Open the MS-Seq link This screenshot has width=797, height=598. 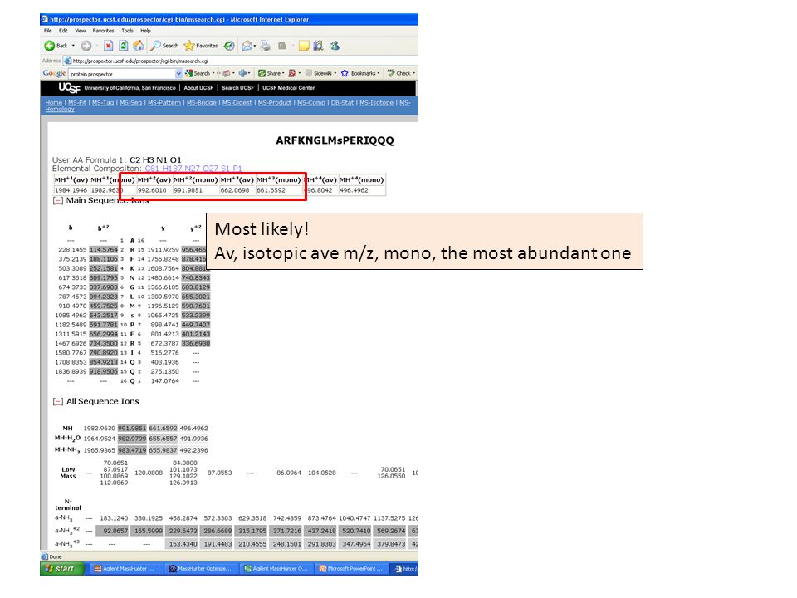coord(130,103)
